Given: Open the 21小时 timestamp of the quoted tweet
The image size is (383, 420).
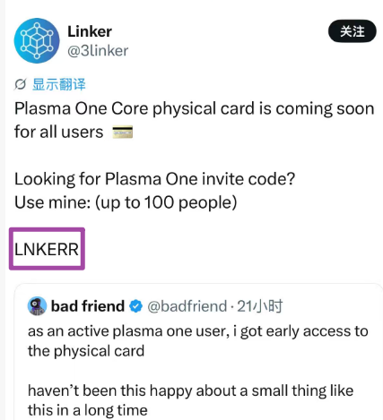Looking at the screenshot, I should click(x=260, y=306).
